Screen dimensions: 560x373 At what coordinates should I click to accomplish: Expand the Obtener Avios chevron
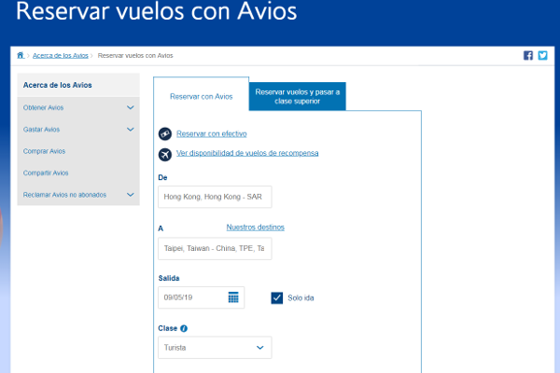tap(131, 107)
